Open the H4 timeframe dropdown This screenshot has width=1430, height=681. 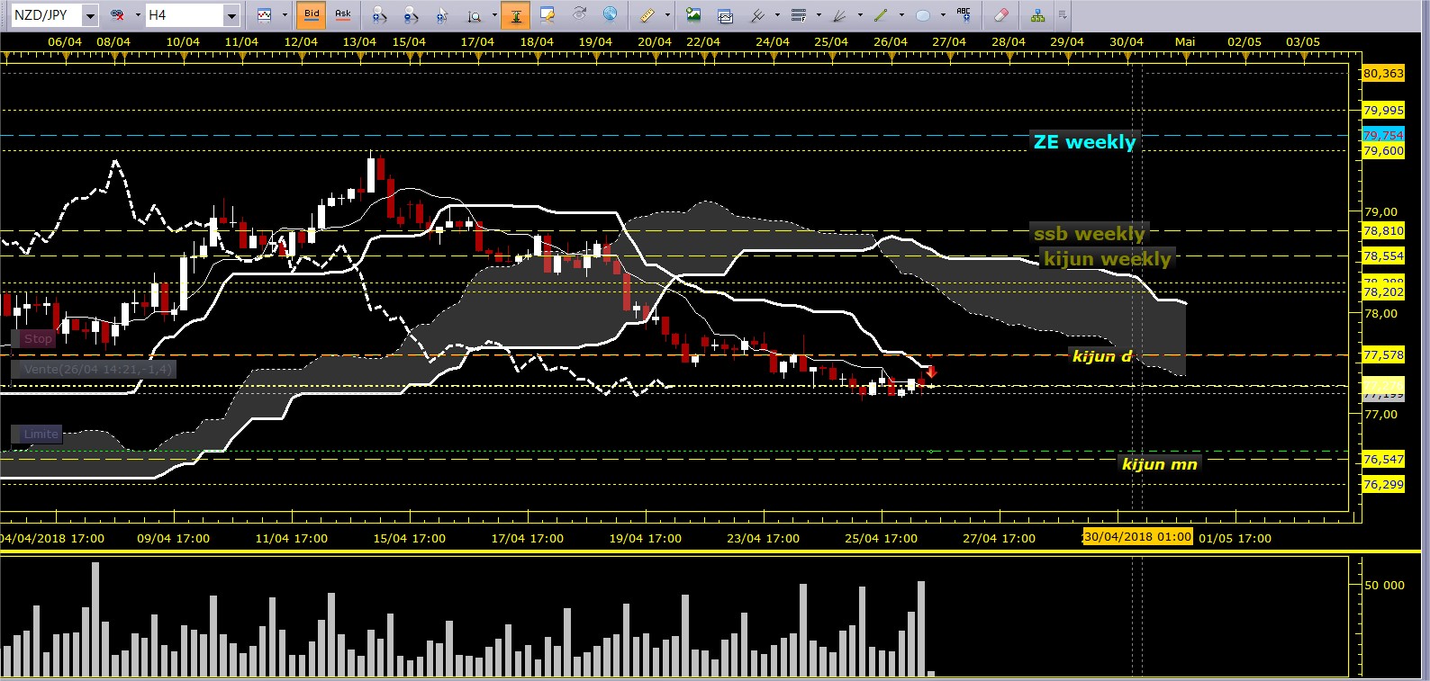point(231,15)
